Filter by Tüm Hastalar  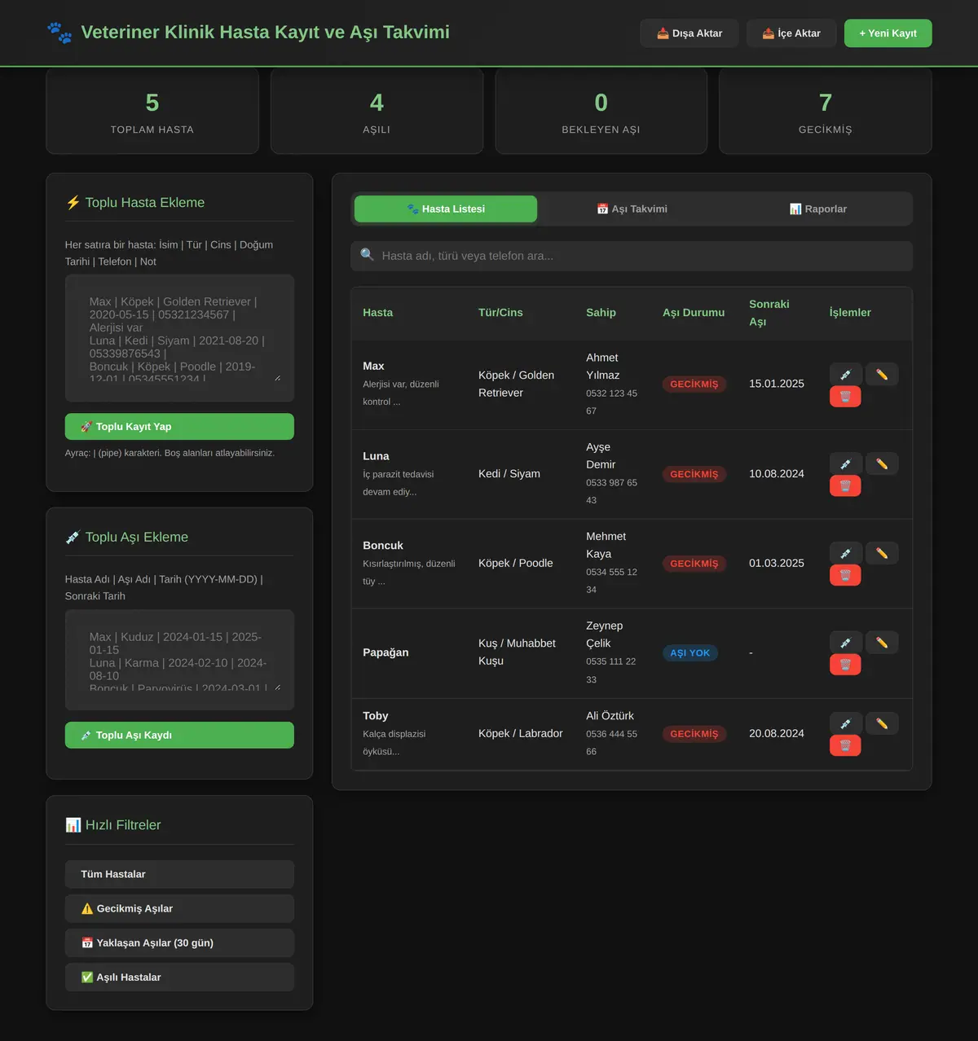pos(179,874)
